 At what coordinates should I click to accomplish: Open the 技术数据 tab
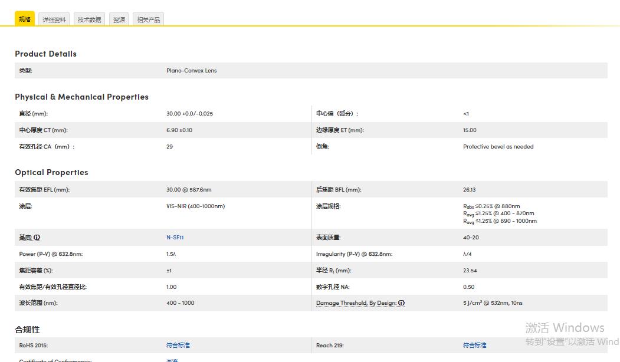pos(89,19)
